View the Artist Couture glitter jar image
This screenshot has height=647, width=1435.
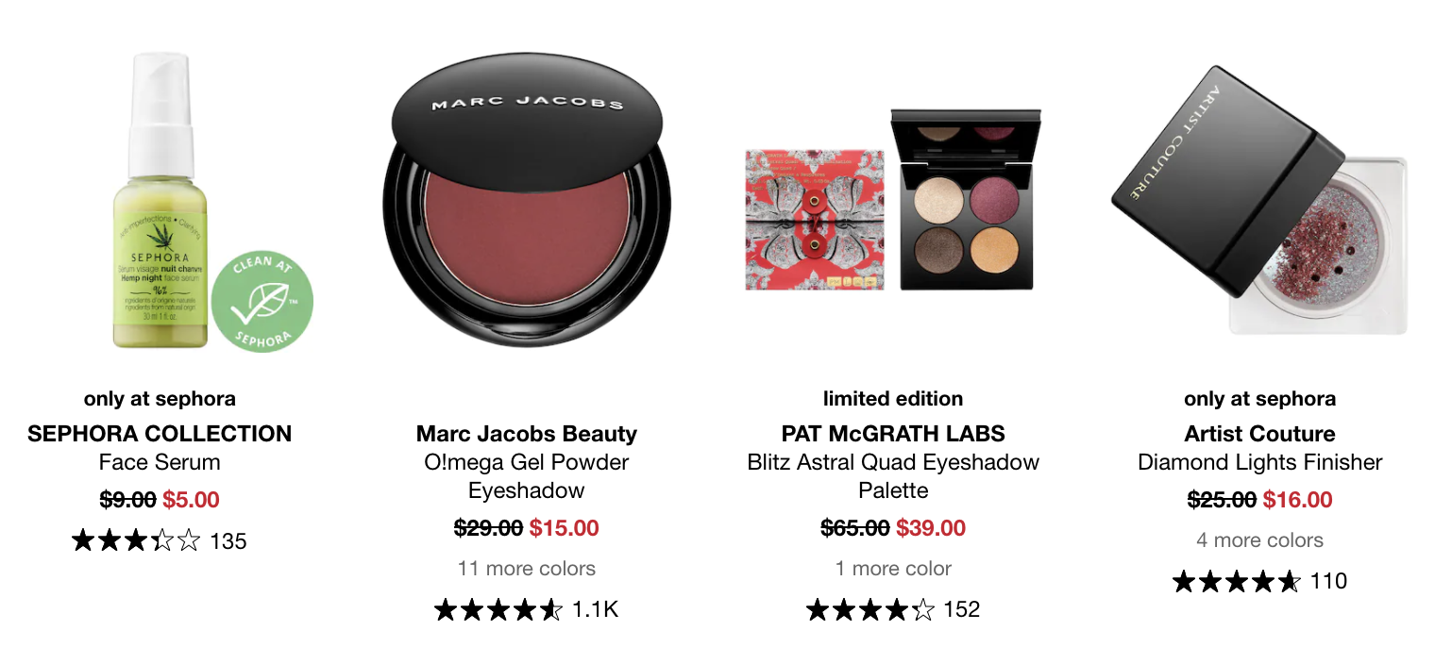(x=1259, y=200)
